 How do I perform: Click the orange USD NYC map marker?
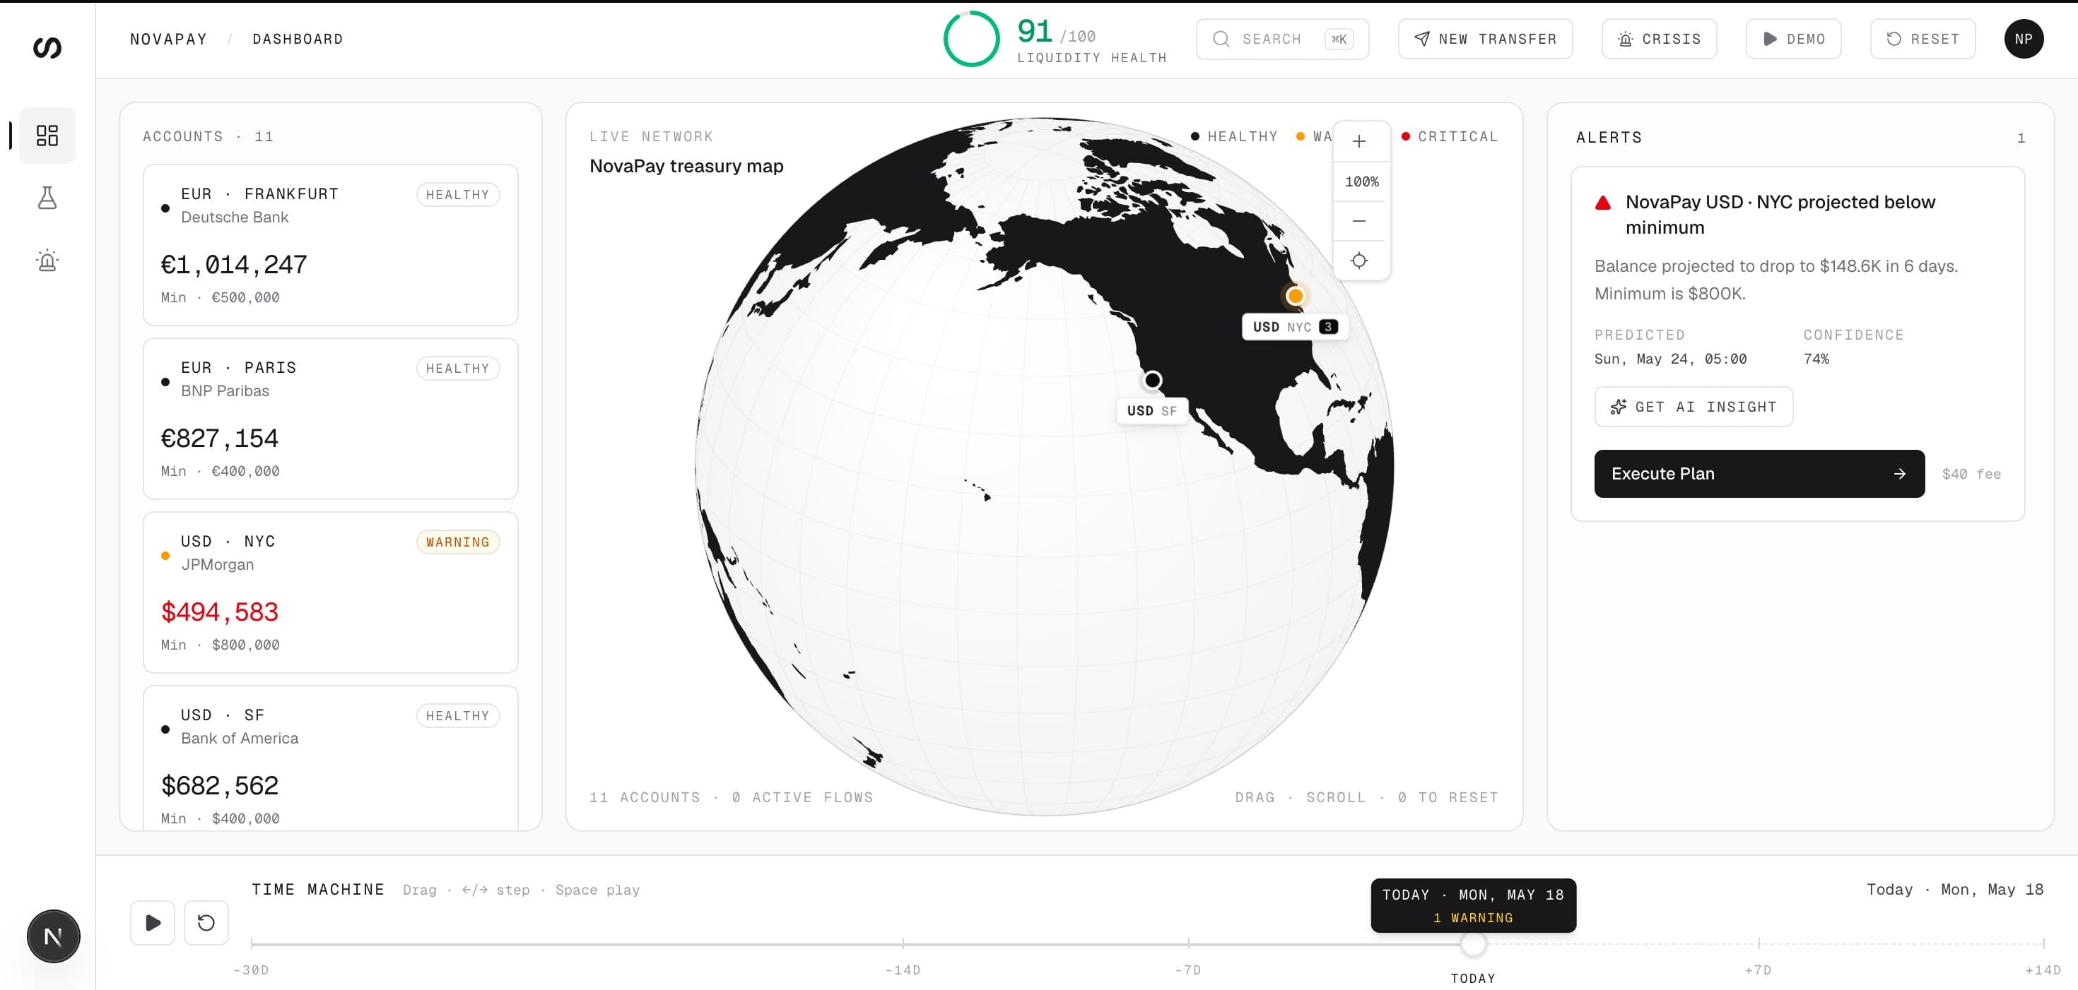(x=1295, y=296)
